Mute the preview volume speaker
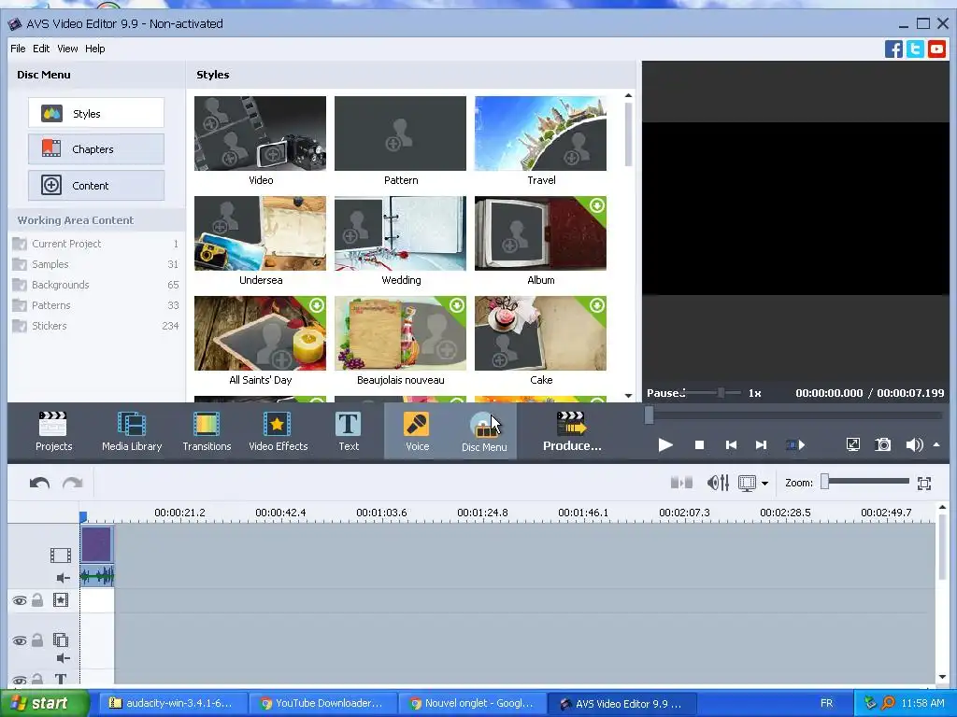This screenshot has width=957, height=717. pos(914,444)
